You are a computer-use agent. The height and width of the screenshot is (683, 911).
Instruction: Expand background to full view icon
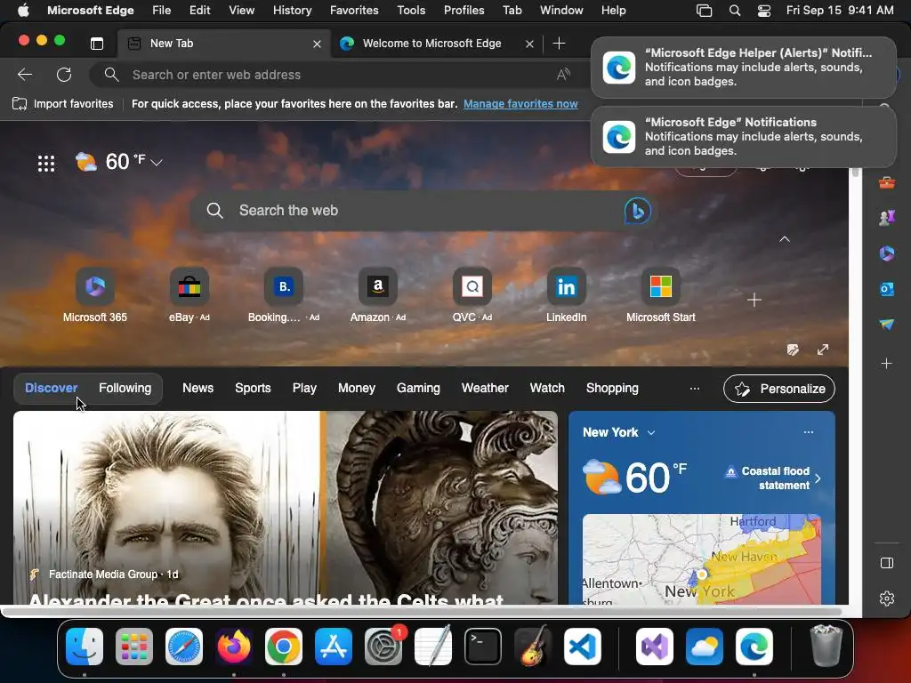tap(823, 349)
